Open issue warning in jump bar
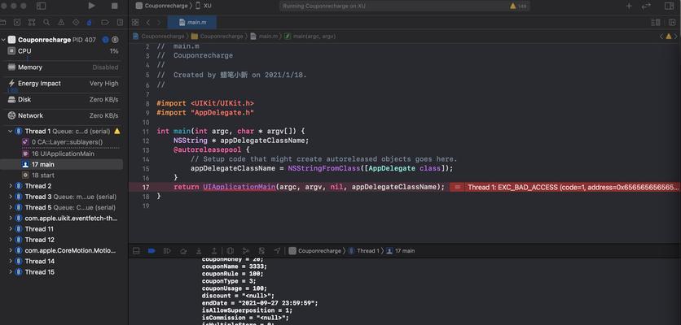681x325 pixels. pyautogui.click(x=670, y=37)
